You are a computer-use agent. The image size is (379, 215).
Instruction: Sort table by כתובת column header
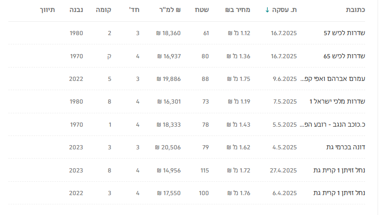pos(355,10)
